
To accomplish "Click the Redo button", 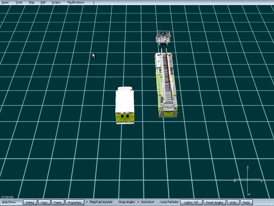I will pyautogui.click(x=246, y=202).
